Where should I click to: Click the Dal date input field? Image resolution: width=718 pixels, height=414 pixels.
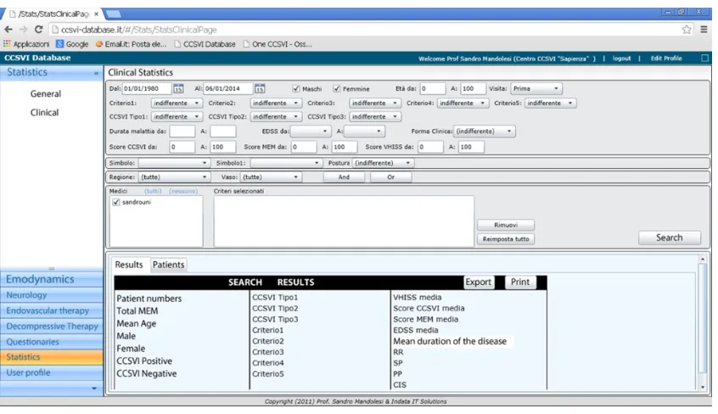(147, 88)
